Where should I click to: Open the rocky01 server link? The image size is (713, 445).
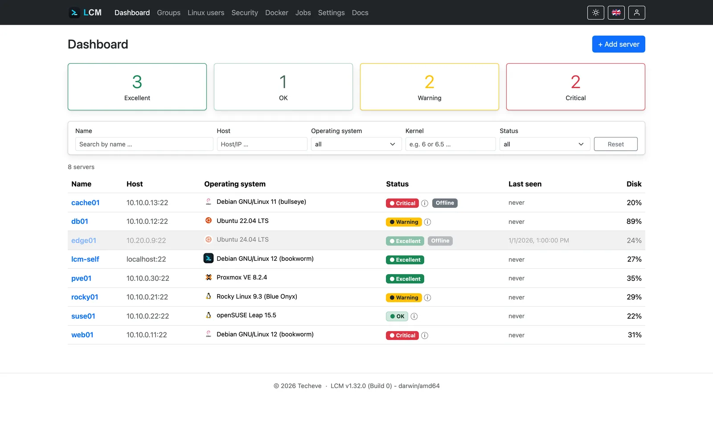click(85, 297)
